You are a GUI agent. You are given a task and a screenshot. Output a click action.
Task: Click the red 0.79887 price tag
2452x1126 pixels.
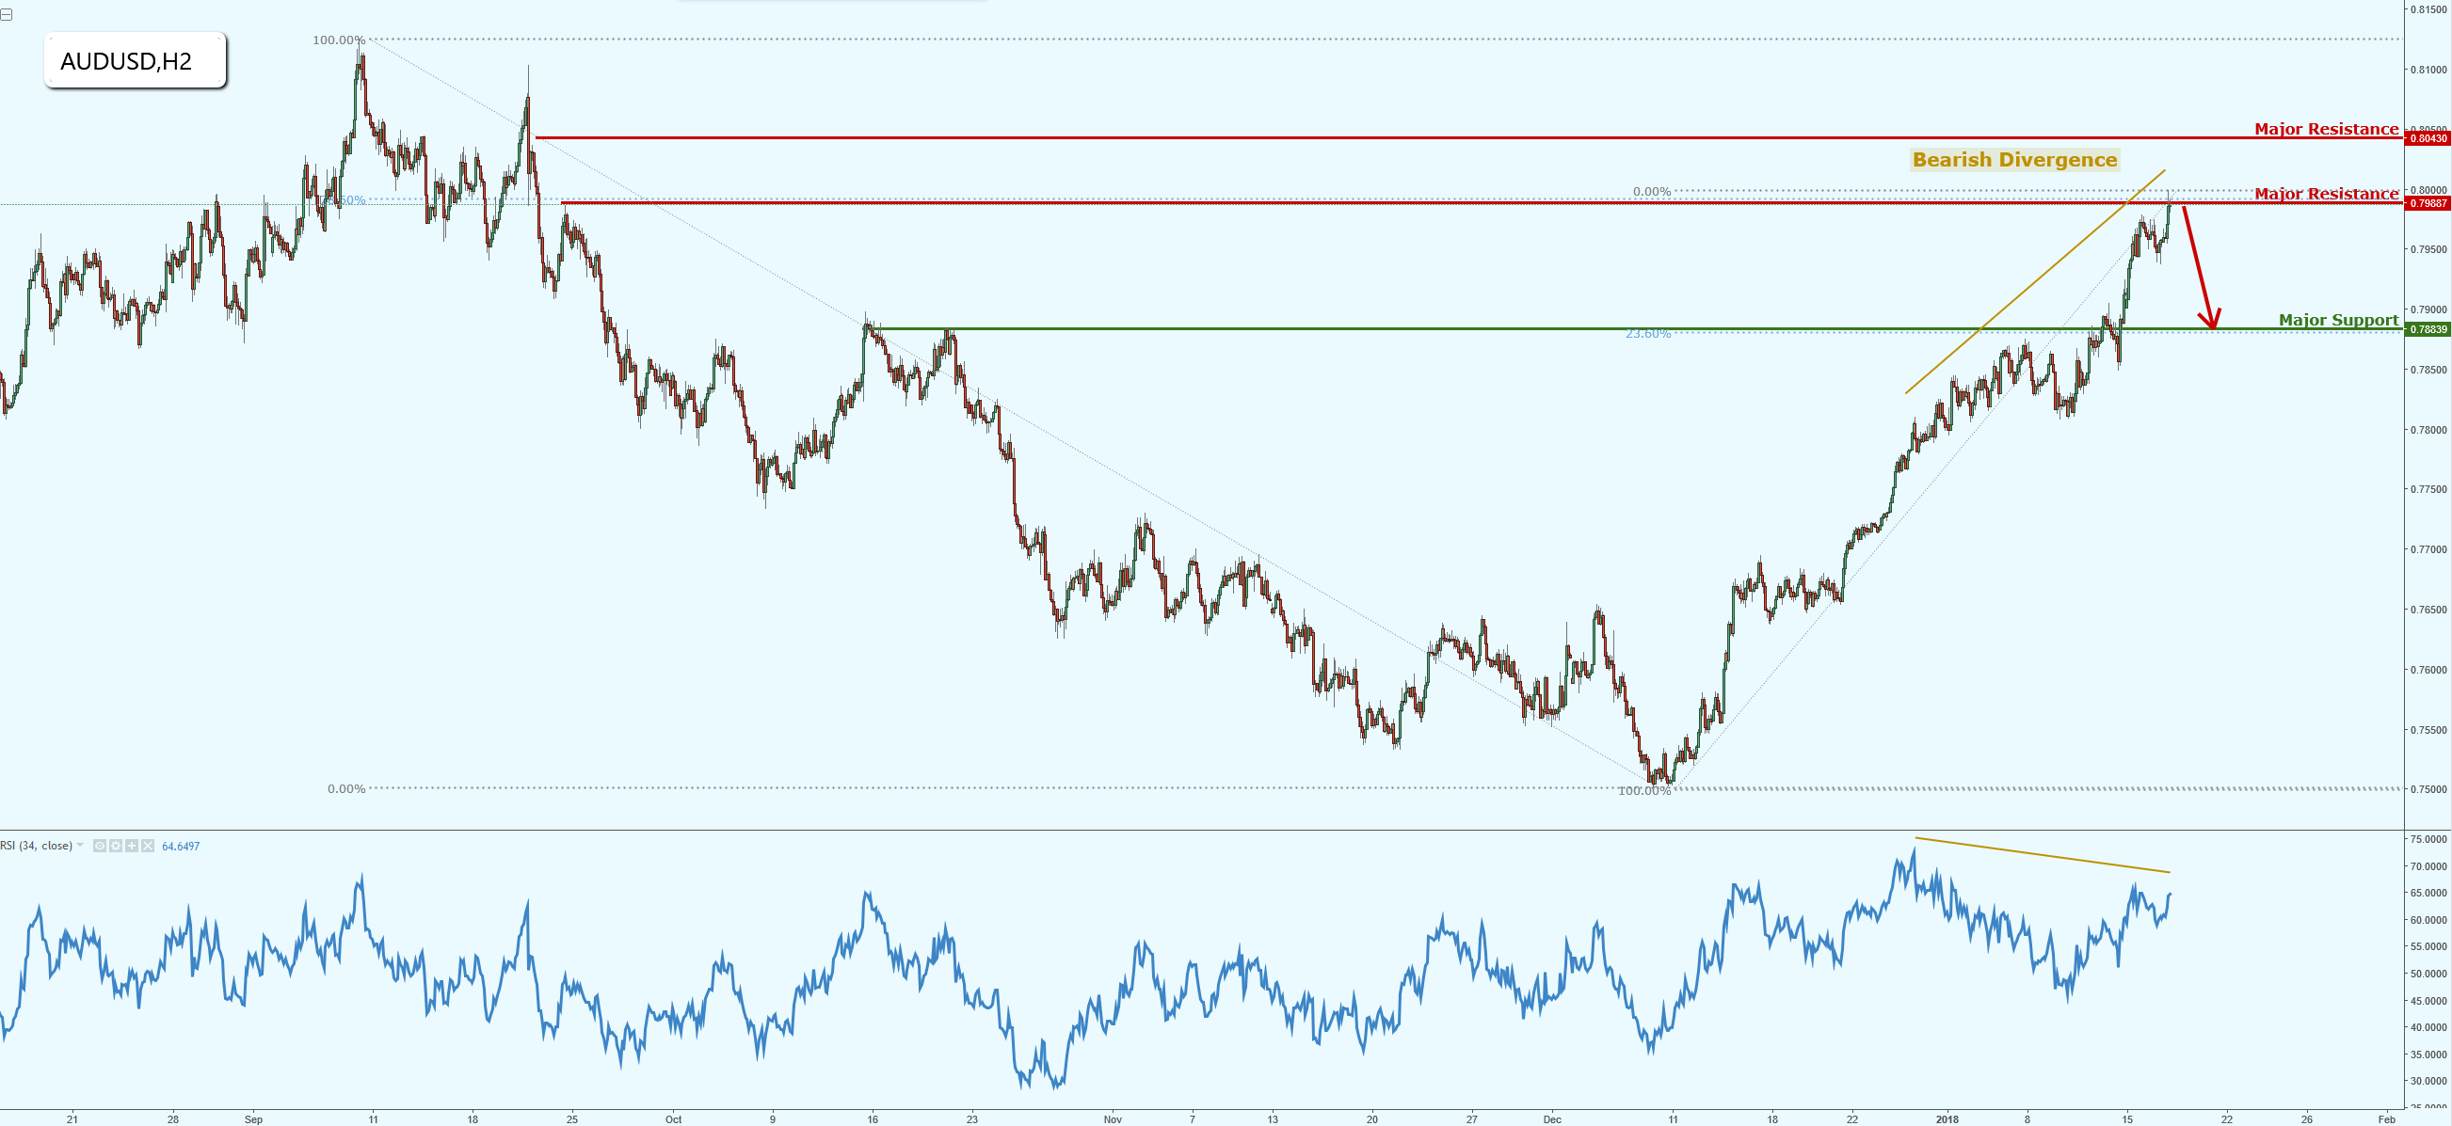2427,203
